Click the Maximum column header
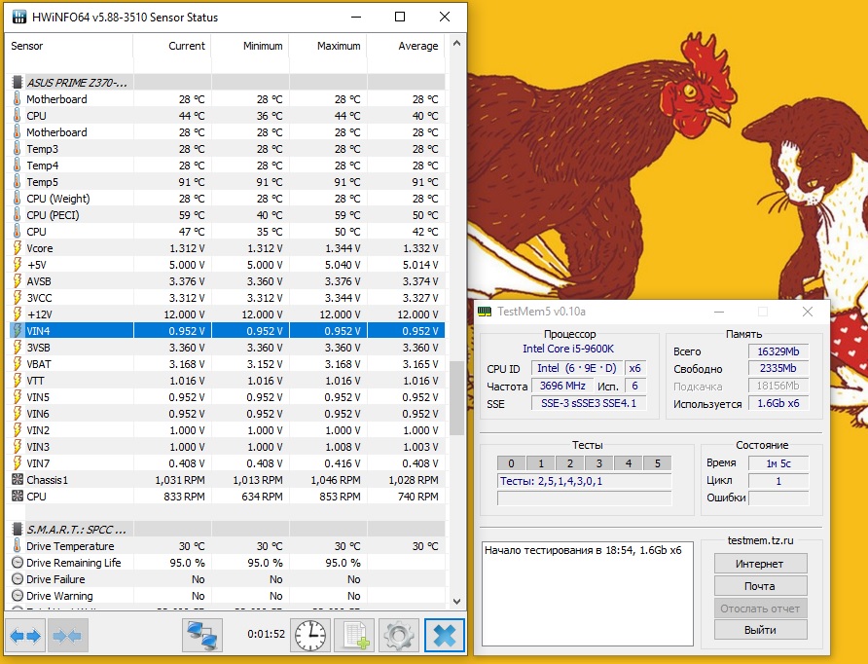This screenshot has width=868, height=664. (328, 46)
